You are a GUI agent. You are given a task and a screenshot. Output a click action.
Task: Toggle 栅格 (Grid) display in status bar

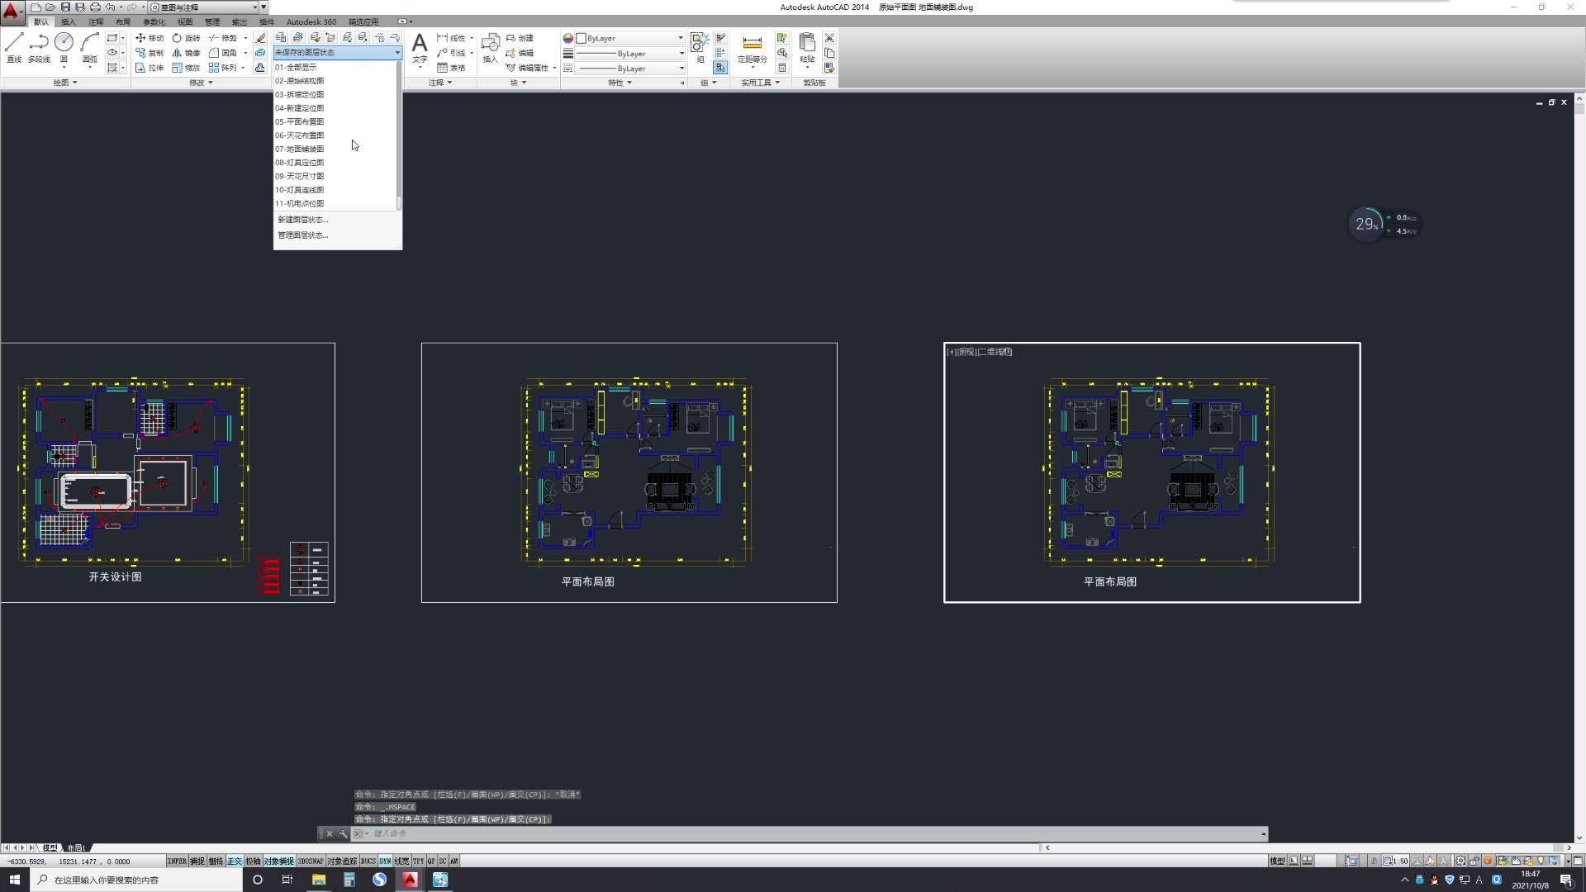[216, 861]
